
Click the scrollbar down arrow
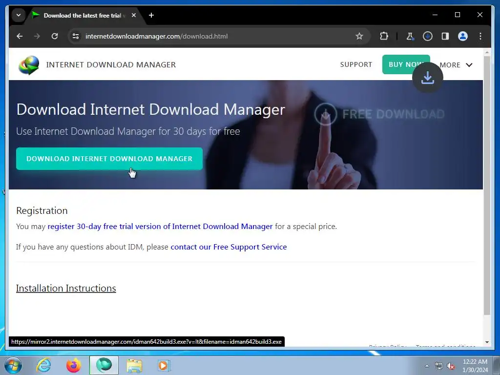tap(487, 342)
